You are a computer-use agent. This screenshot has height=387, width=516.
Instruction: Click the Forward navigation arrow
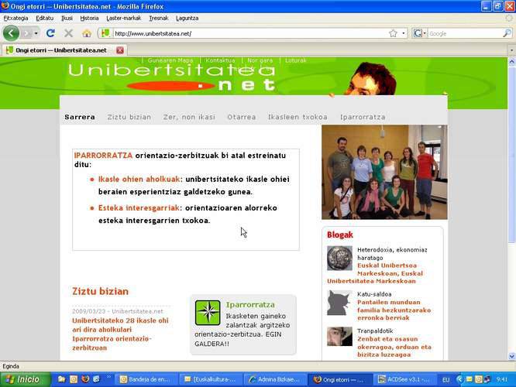point(27,33)
